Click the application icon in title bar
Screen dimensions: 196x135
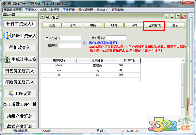click(x=4, y=4)
